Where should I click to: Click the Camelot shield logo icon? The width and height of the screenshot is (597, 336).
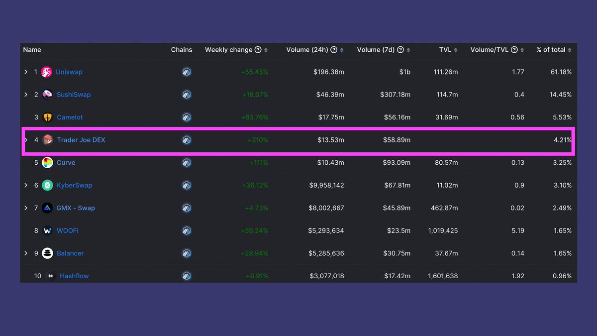47,117
